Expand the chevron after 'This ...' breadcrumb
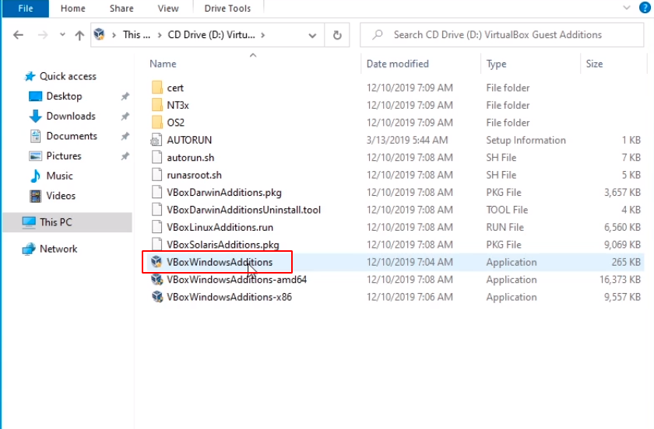This screenshot has height=429, width=654. tap(160, 35)
